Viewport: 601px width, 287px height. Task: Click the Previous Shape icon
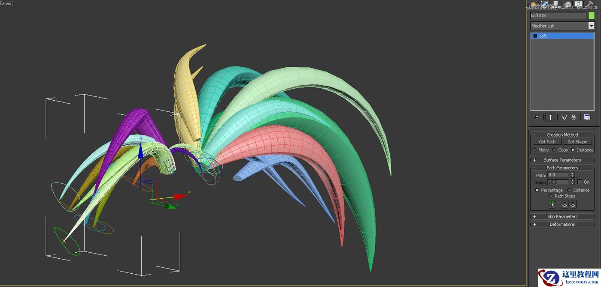point(565,204)
